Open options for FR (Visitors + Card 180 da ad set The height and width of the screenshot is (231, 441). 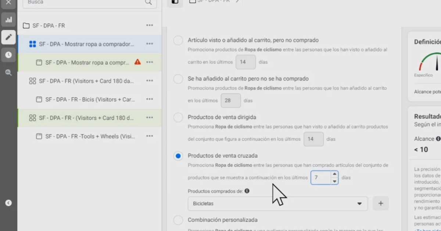pyautogui.click(x=150, y=81)
